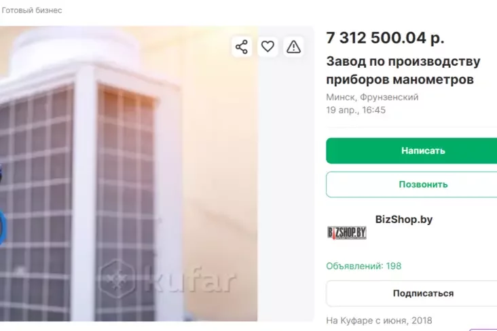Open the BizShop.by seller name link
This screenshot has height=331, width=497.
pos(404,219)
